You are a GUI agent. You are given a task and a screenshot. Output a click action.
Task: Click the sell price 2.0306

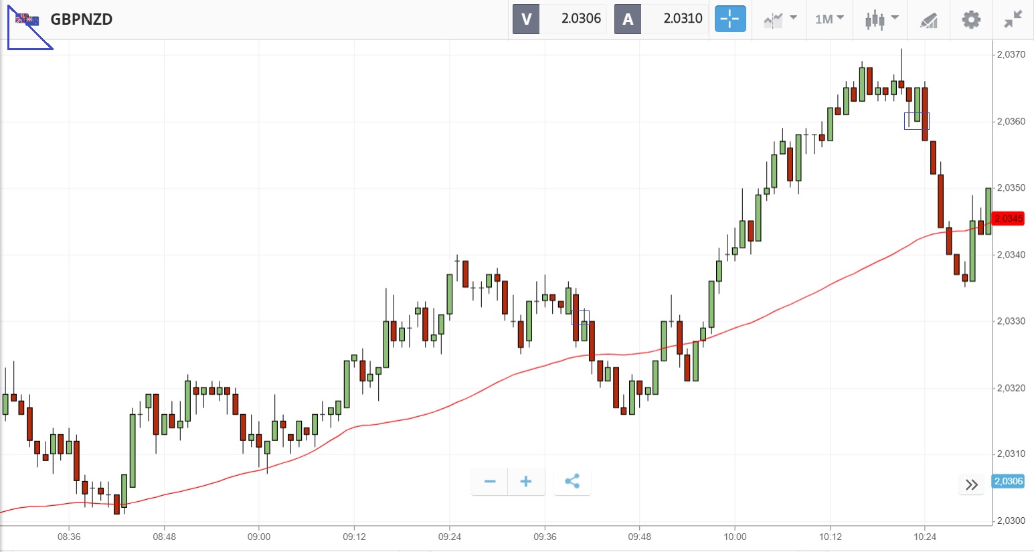point(580,19)
